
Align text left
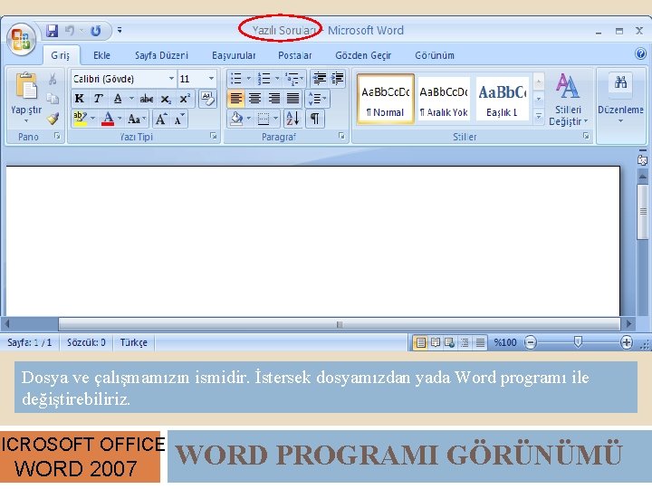235,99
